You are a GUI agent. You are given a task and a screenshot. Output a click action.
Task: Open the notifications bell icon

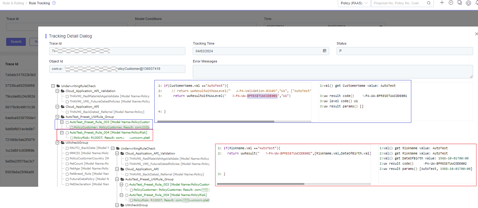(x=476, y=3)
